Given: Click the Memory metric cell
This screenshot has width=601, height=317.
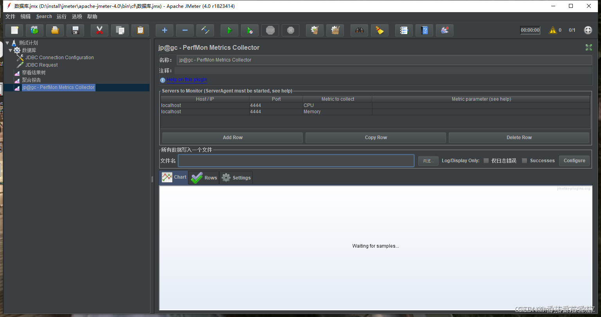Looking at the screenshot, I should coord(338,112).
